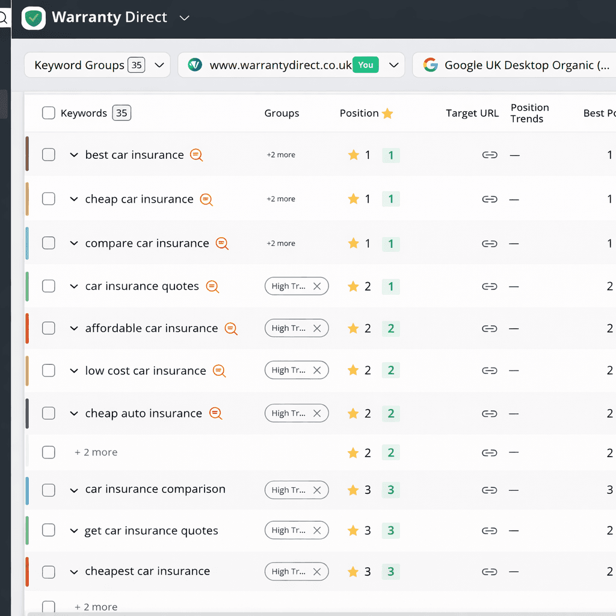This screenshot has height=616, width=616.
Task: Click target URL link icon for cheapest car insurance
Action: [490, 572]
